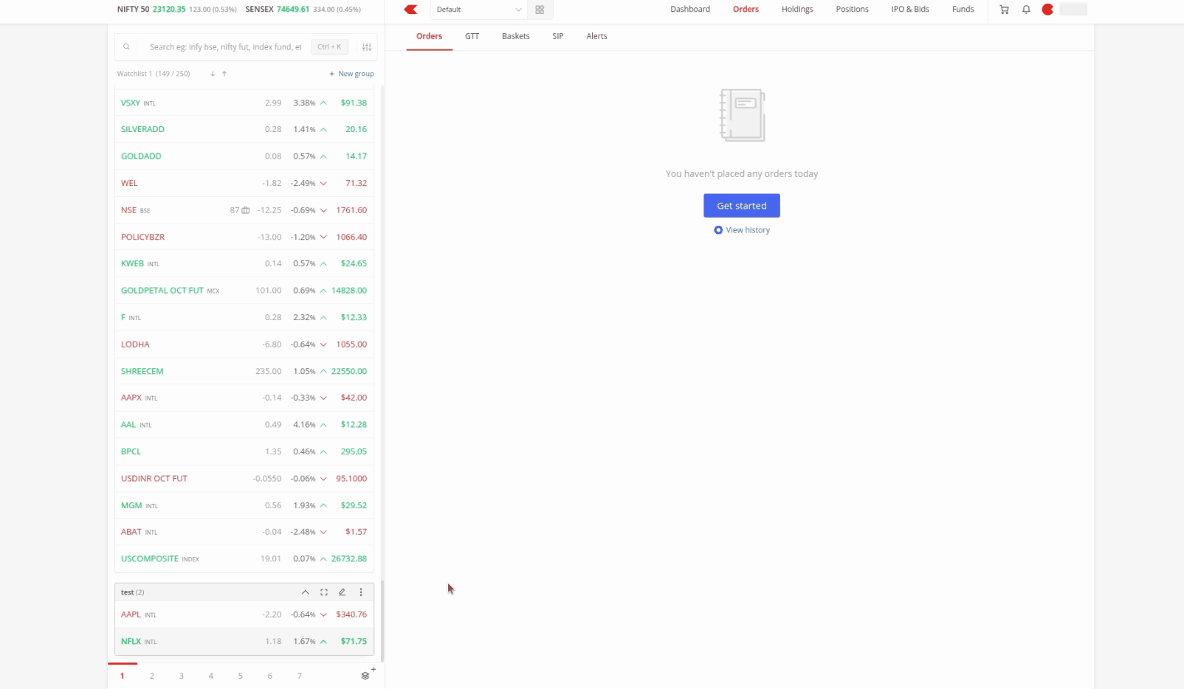Maximize the test group using the expand icon
This screenshot has width=1184, height=689.
[x=324, y=592]
